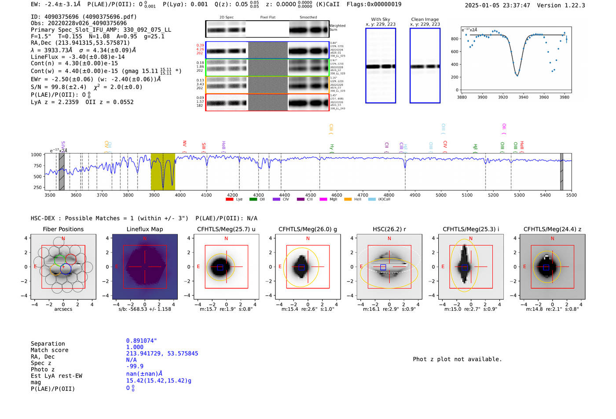Click the ID: 4090375696 text
The image size is (616, 419).
[x=84, y=17]
